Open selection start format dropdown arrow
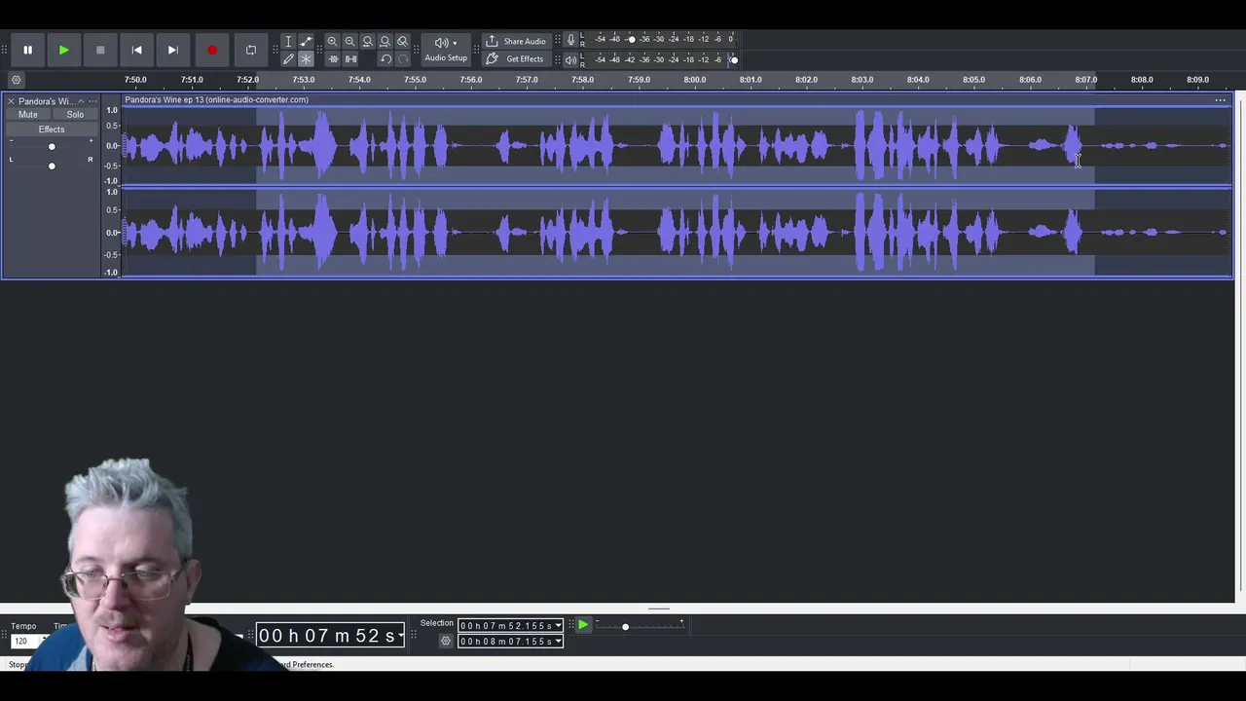 tap(558, 625)
